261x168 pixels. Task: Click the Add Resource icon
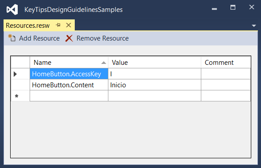click(x=12, y=38)
